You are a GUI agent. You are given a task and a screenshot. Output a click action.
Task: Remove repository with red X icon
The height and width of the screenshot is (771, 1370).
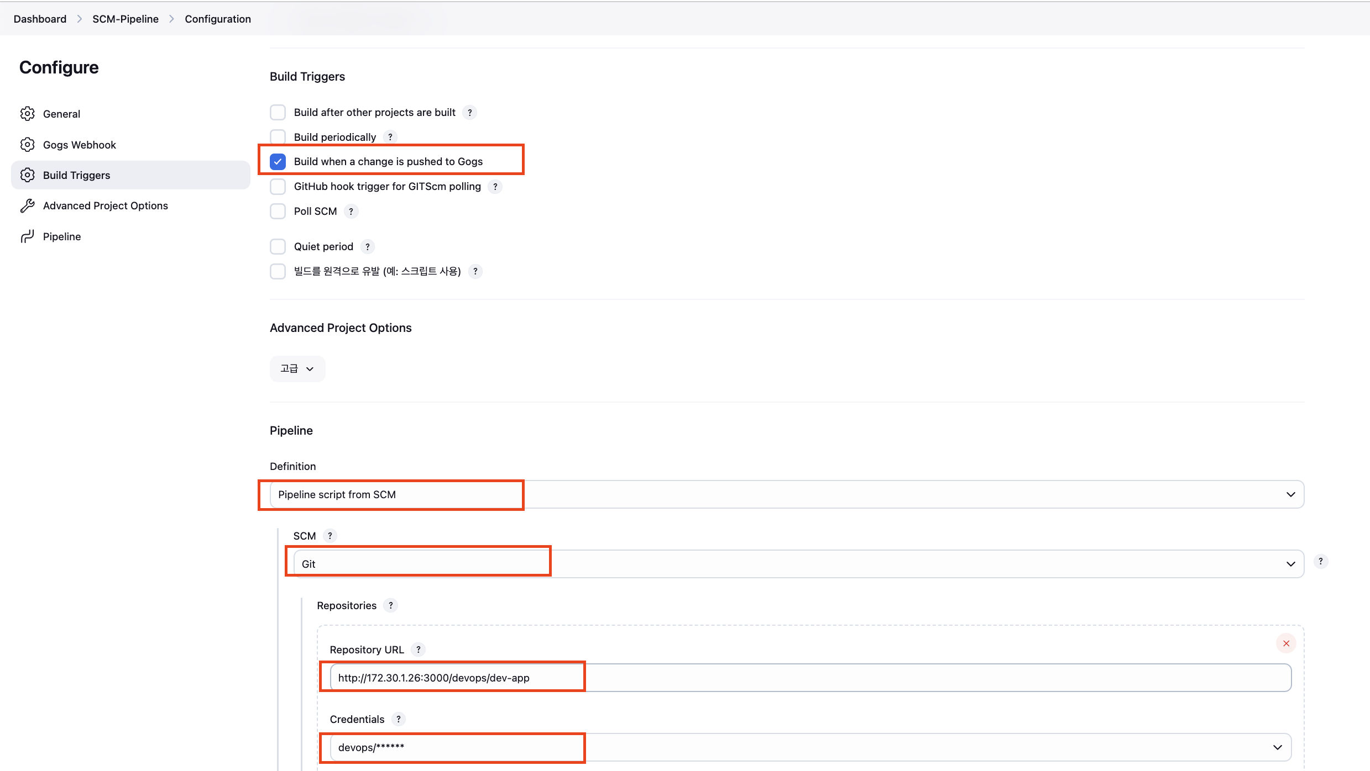point(1286,643)
